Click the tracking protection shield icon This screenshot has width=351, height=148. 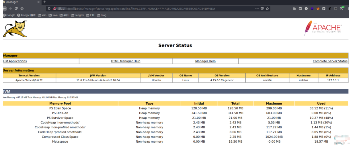49,9
